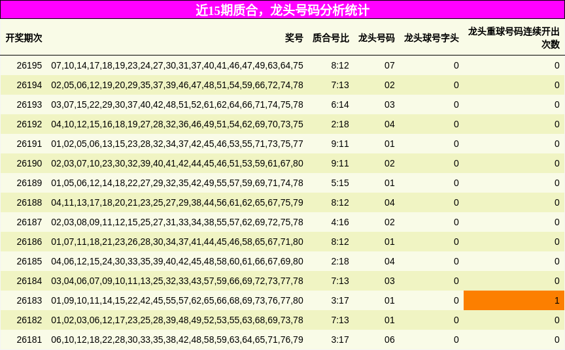Click ratio 5:15 in row 26189
The image size is (565, 350).
coord(340,183)
